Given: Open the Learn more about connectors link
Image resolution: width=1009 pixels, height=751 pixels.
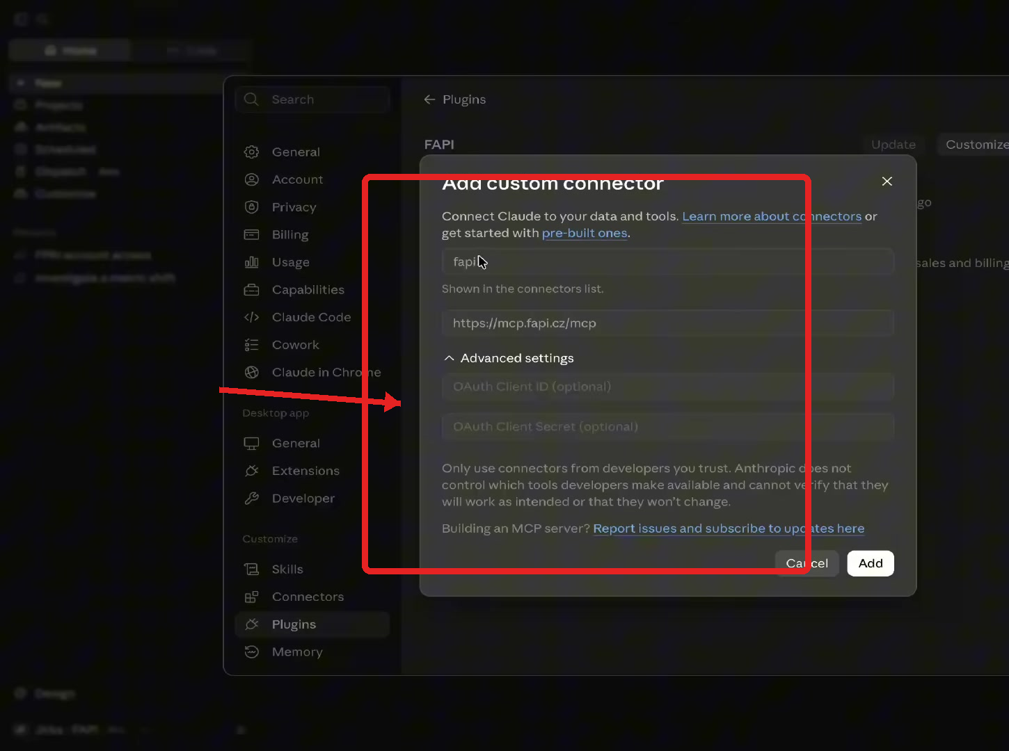Looking at the screenshot, I should [x=772, y=216].
